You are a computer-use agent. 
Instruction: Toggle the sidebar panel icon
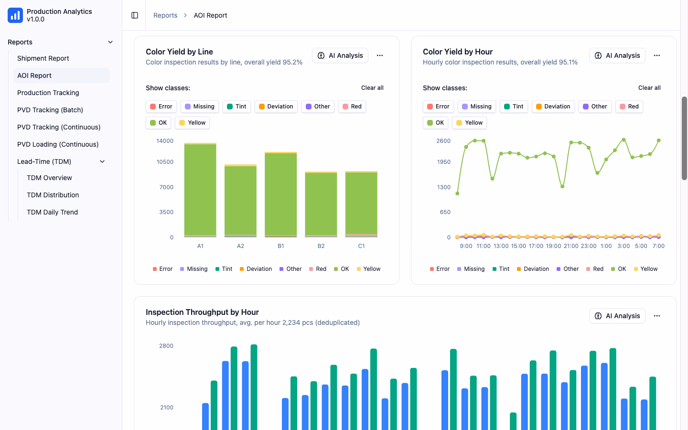(x=135, y=15)
